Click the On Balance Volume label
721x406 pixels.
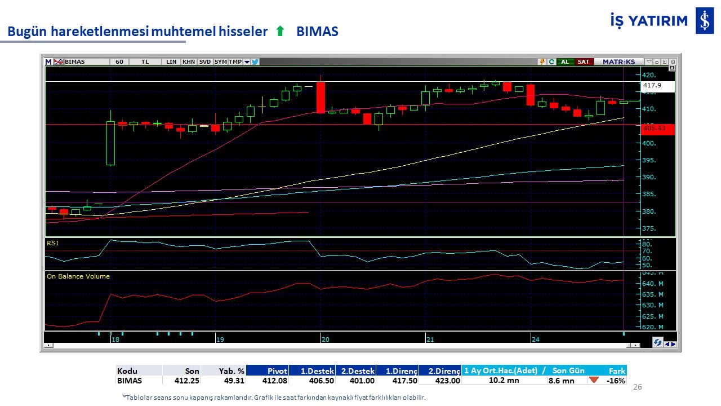78,276
